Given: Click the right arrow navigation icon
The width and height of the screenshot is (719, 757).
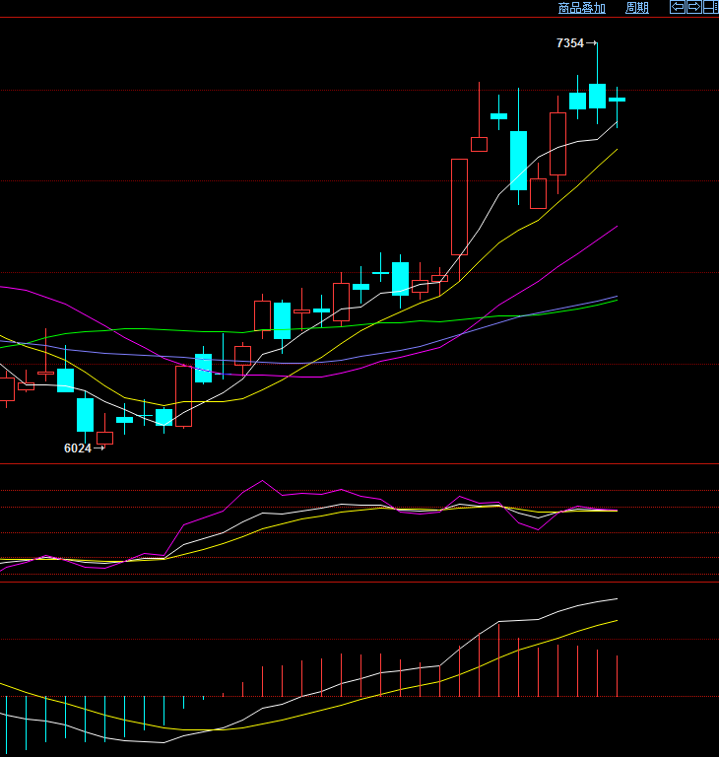Looking at the screenshot, I should point(694,7).
